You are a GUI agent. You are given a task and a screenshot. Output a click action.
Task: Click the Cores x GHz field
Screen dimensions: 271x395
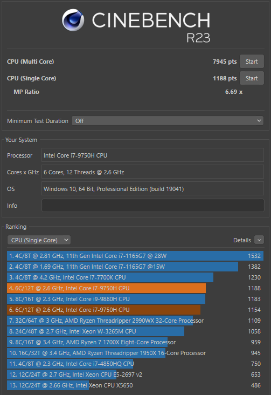(x=152, y=172)
